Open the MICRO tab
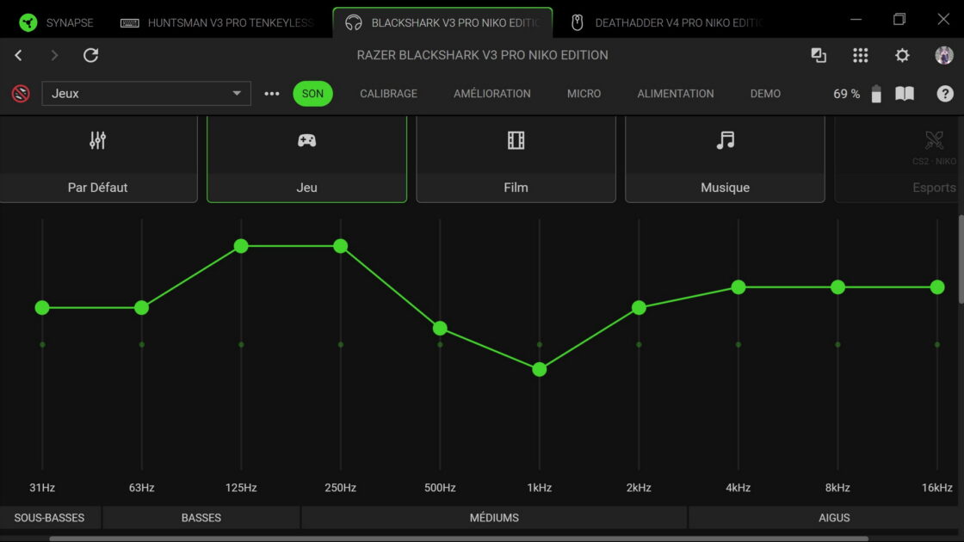964x542 pixels. click(x=584, y=94)
